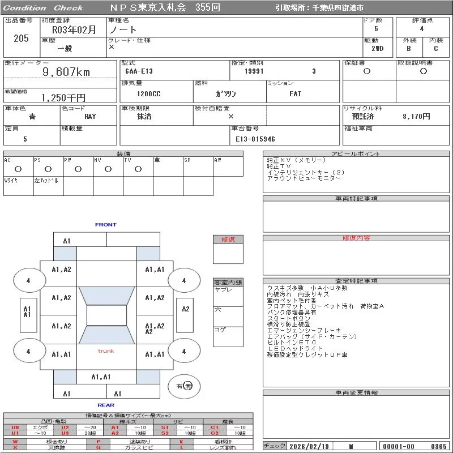Click the side box labeled A2

point(185,309)
